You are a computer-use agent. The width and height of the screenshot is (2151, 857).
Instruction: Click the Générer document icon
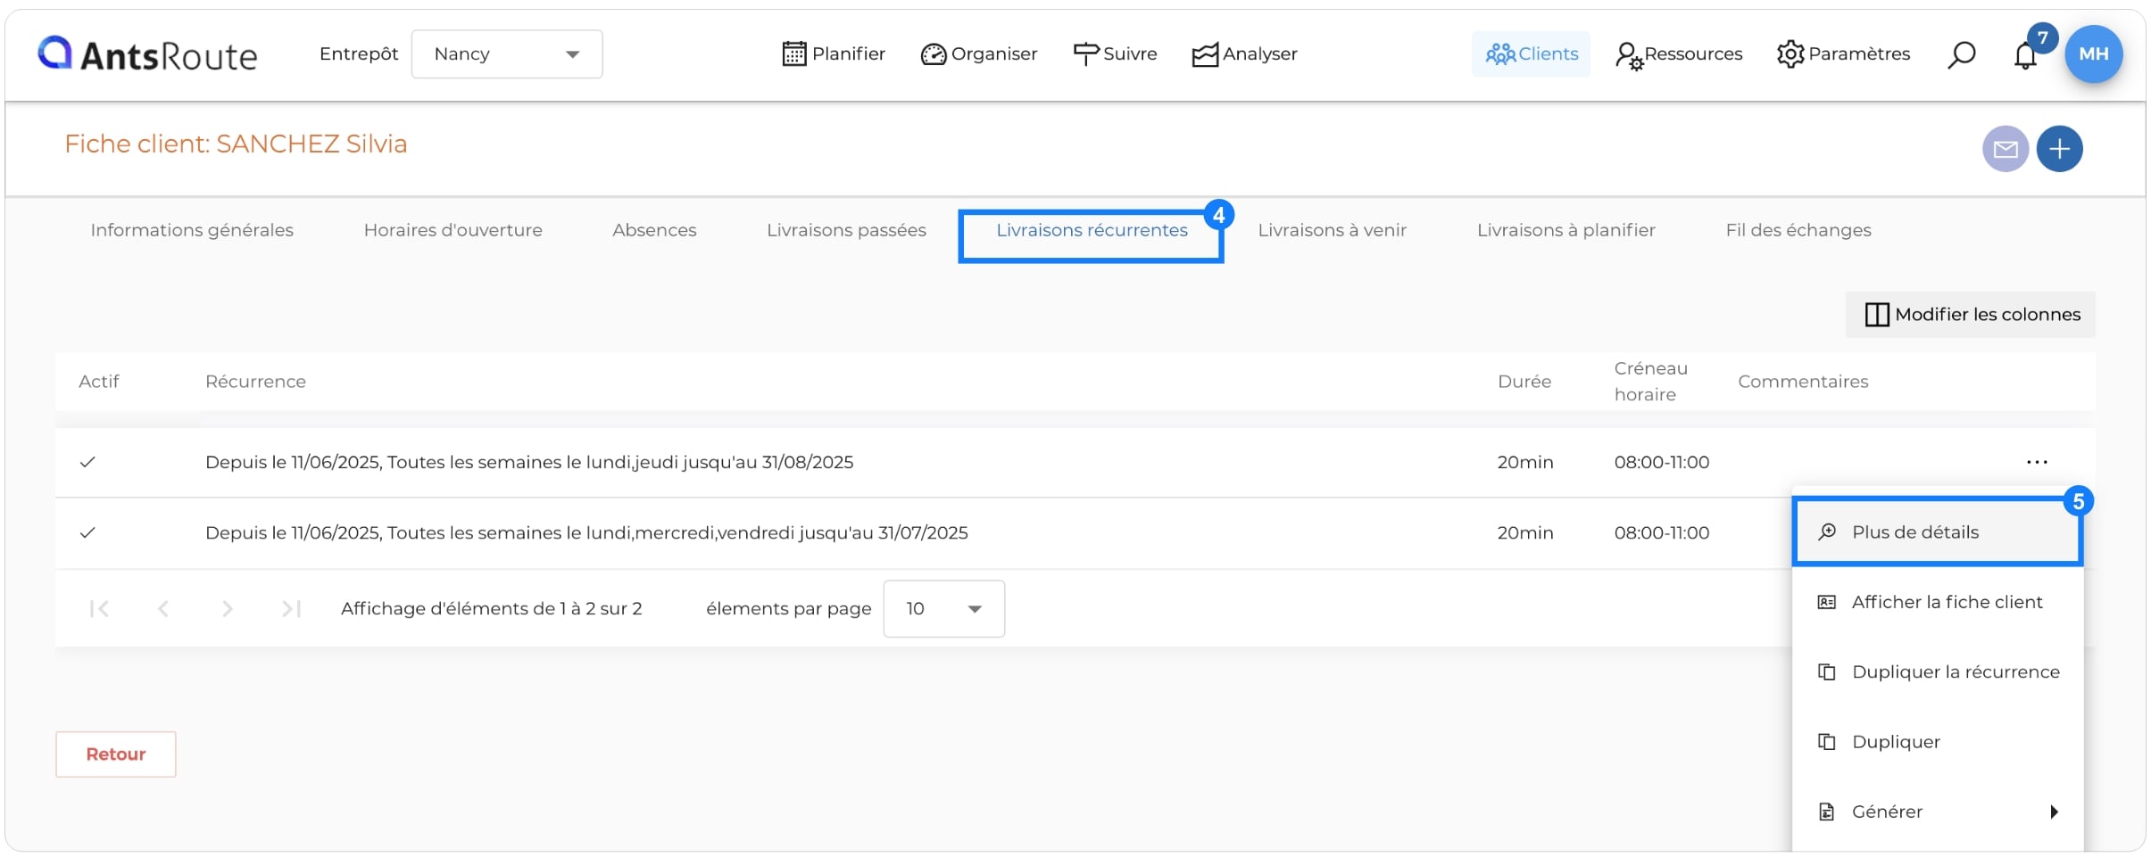(1827, 812)
